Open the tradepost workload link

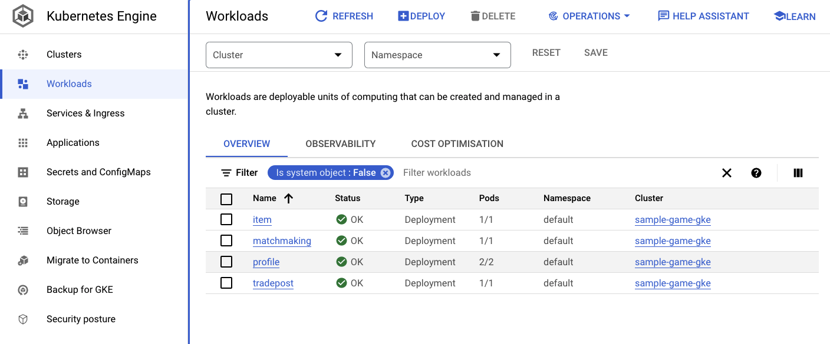click(273, 283)
